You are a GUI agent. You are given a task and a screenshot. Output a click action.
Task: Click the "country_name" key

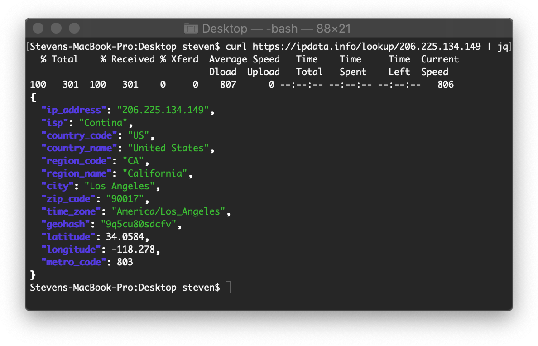[79, 148]
